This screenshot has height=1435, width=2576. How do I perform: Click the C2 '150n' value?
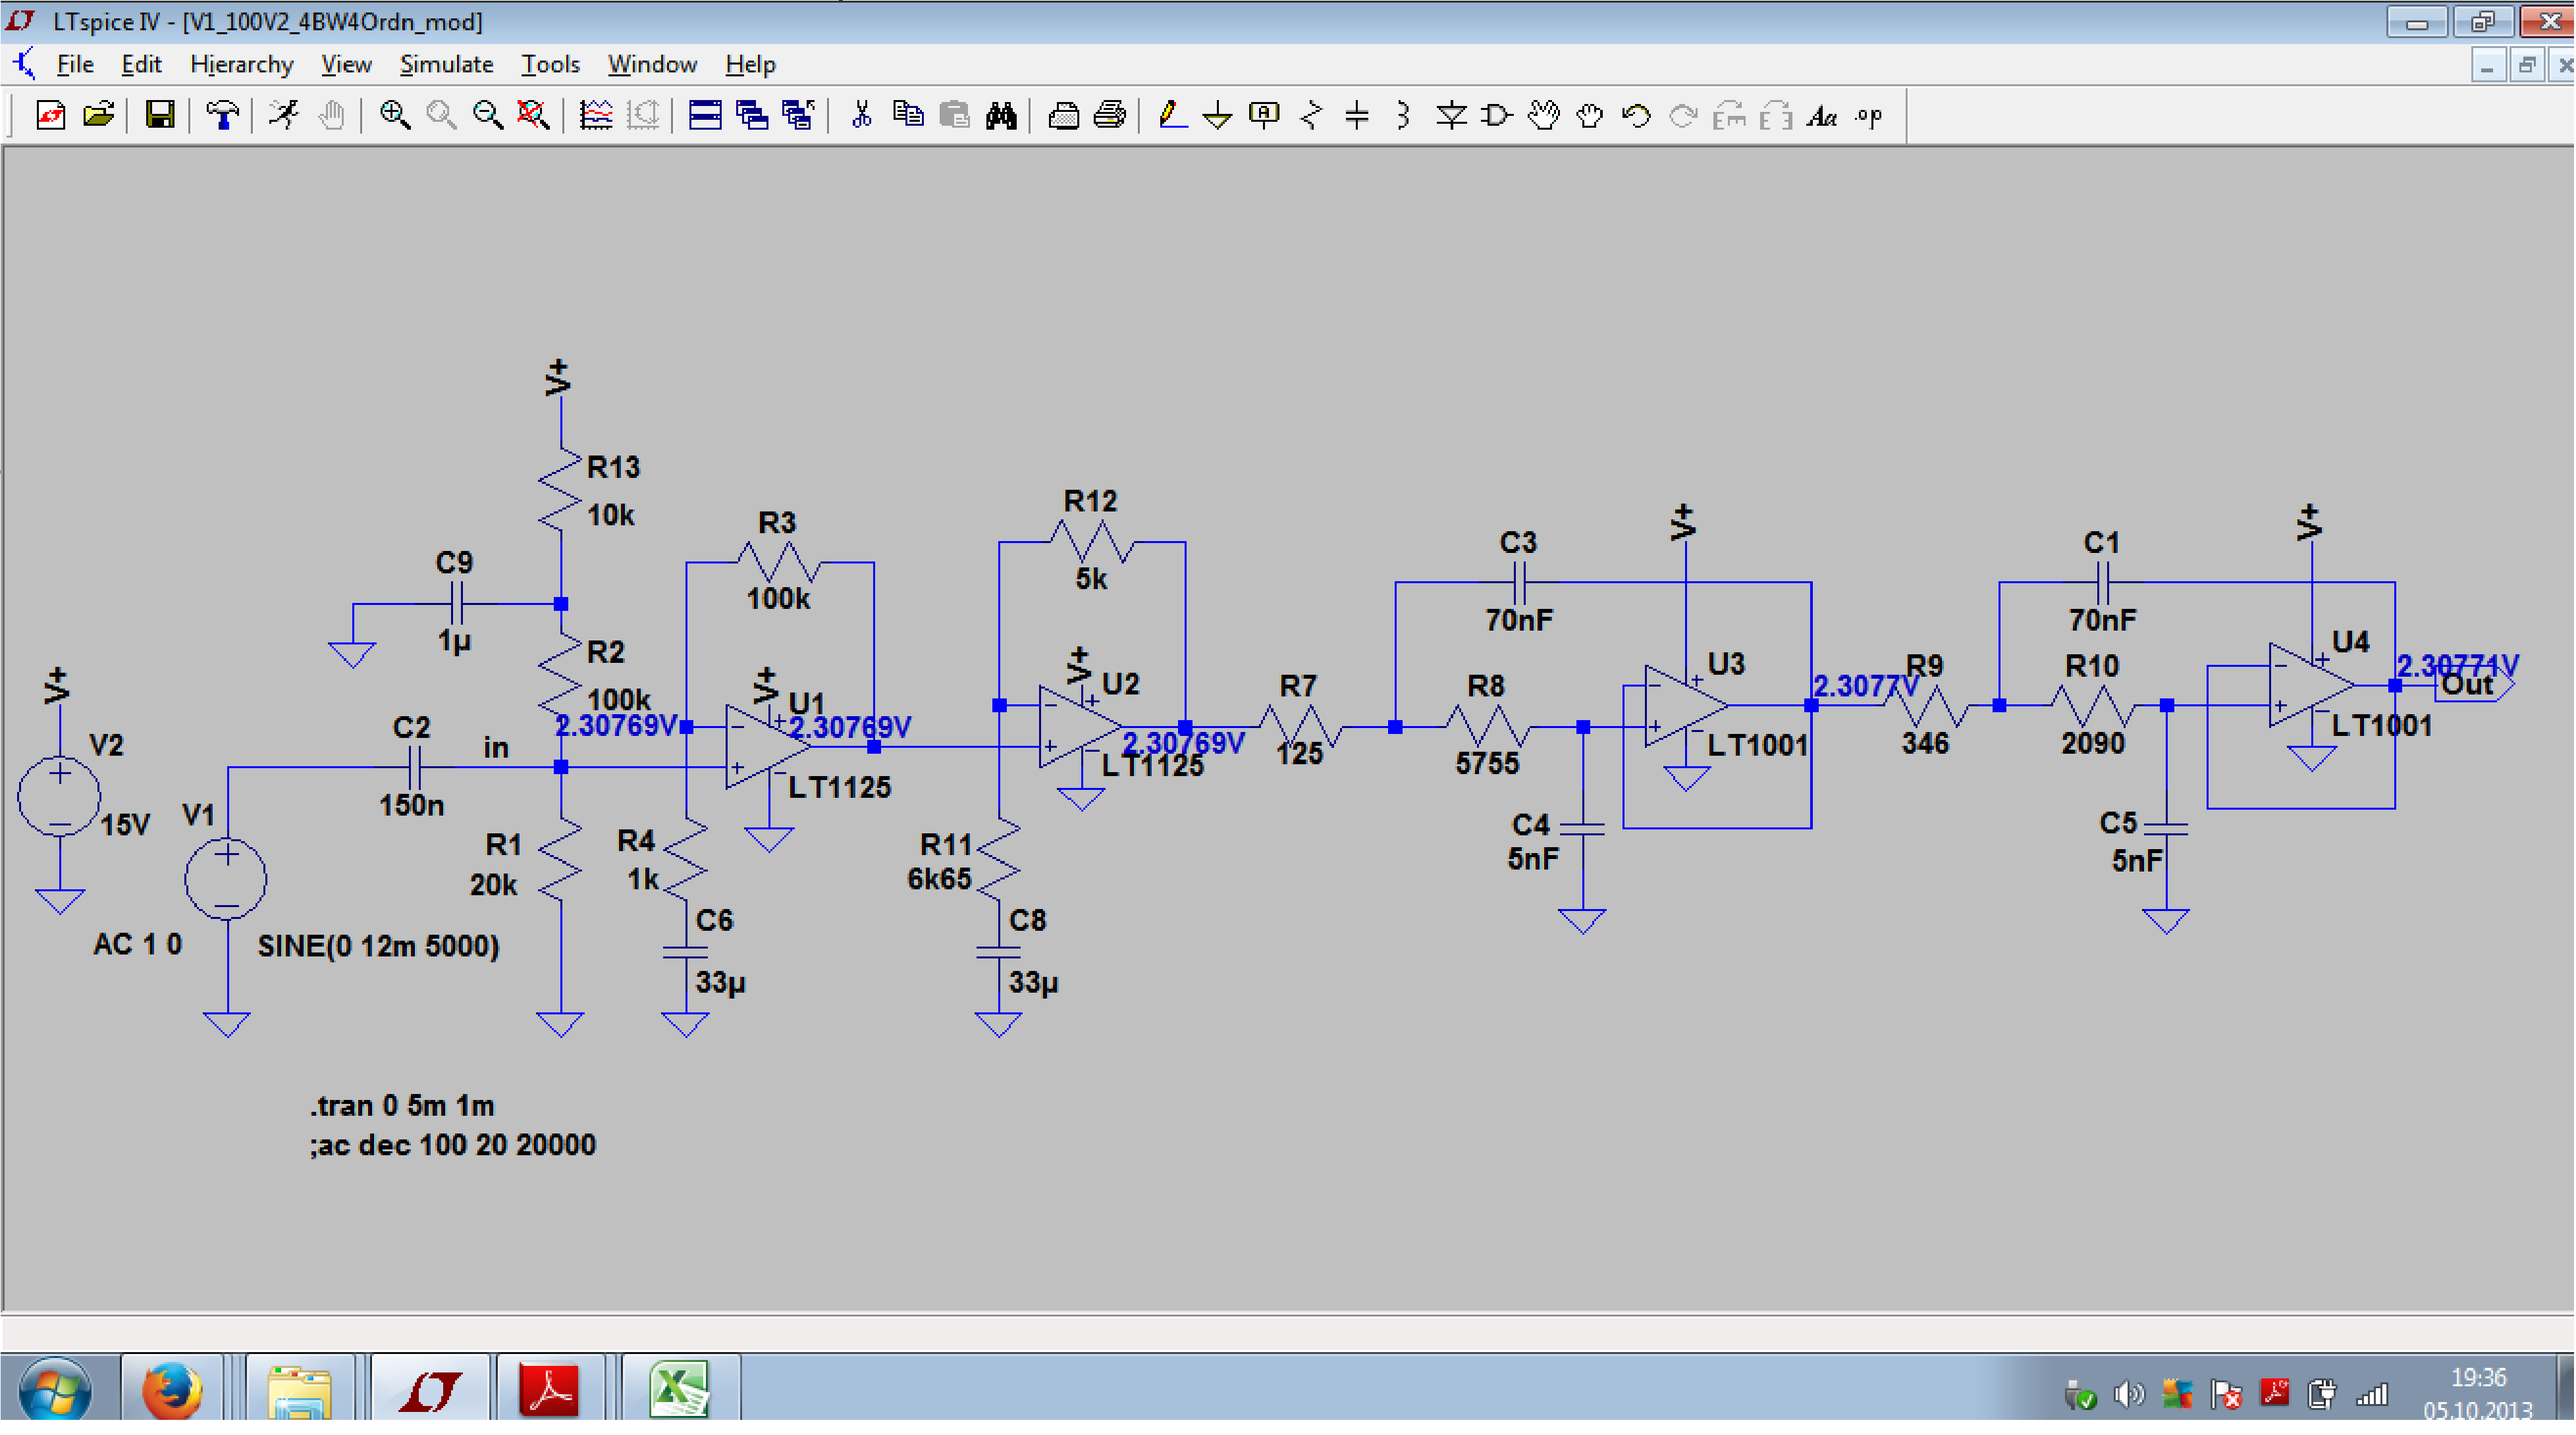pos(411,804)
